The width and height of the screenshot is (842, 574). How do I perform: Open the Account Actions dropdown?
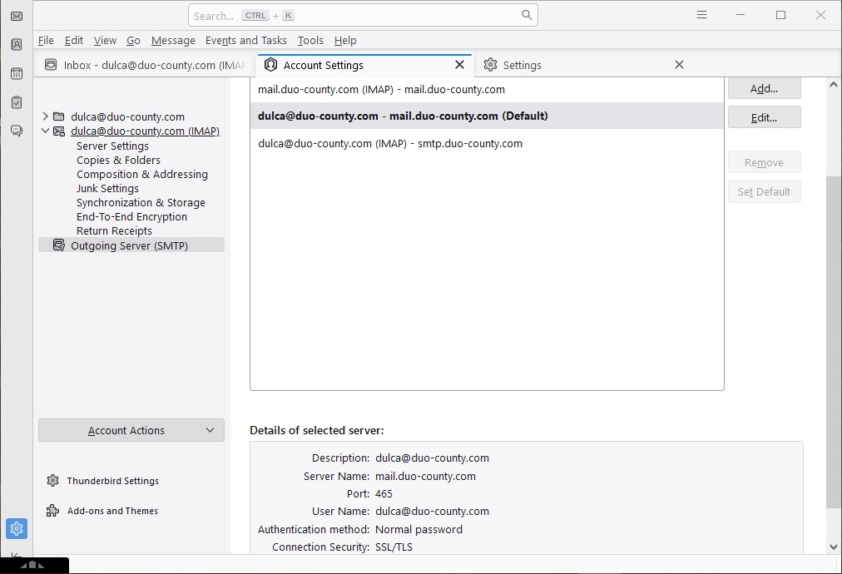pyautogui.click(x=131, y=430)
